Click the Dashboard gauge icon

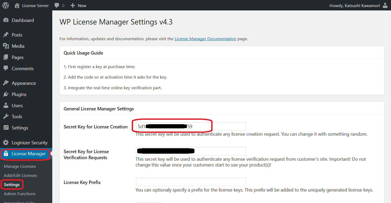pyautogui.click(x=6, y=20)
